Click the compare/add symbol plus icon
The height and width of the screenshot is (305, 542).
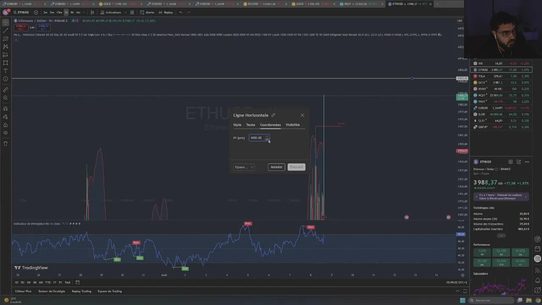[x=36, y=12]
